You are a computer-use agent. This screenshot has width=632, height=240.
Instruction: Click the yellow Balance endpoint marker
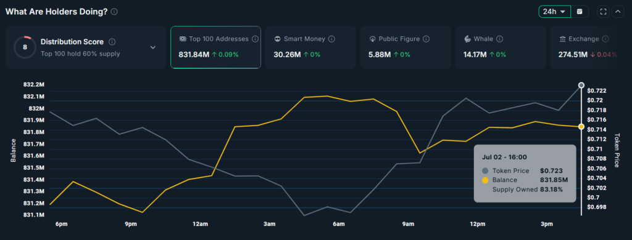point(581,127)
